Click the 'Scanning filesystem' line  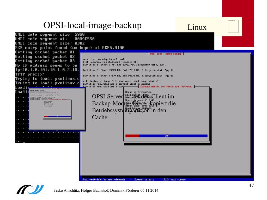point(138,92)
